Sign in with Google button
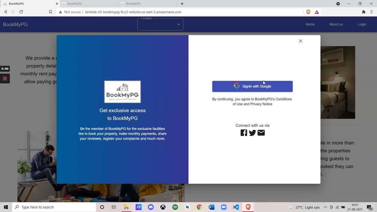This screenshot has width=377, height=212. coord(252,86)
